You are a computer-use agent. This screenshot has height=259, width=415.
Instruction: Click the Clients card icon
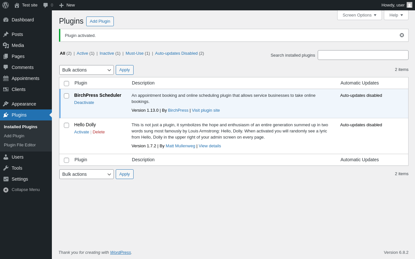coord(6,89)
